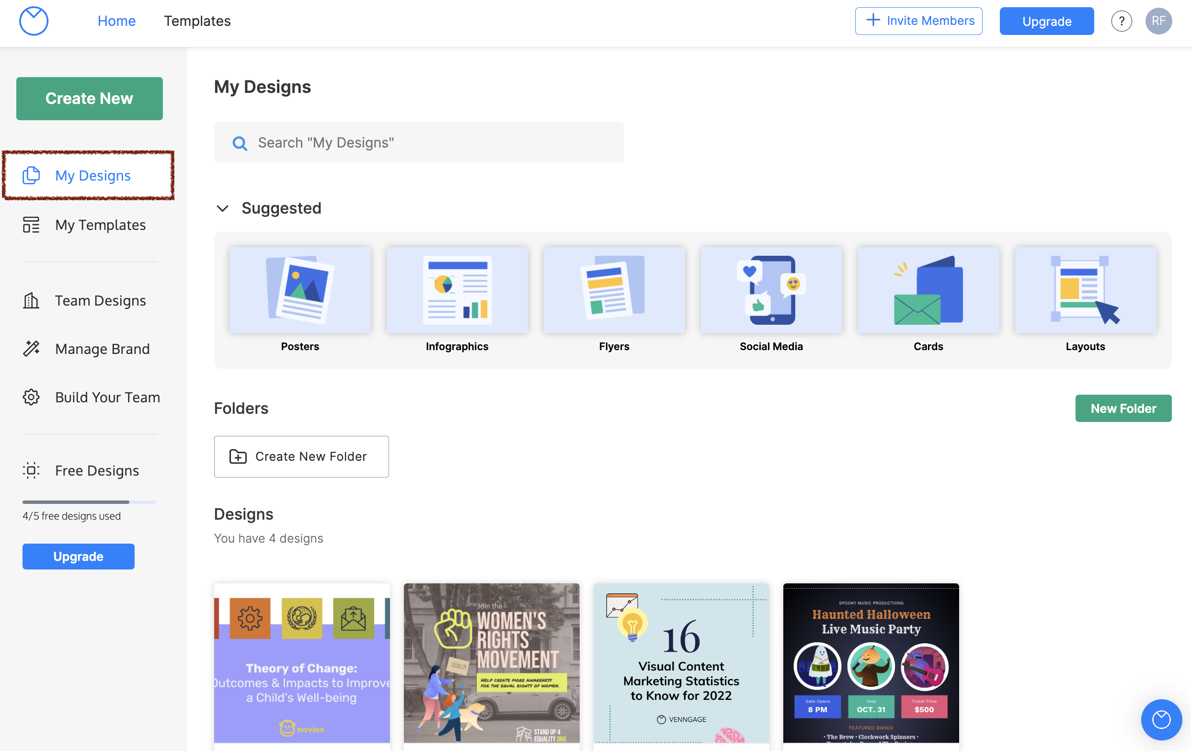This screenshot has width=1191, height=751.
Task: Create a New Folder using the green button
Action: pyautogui.click(x=1123, y=408)
